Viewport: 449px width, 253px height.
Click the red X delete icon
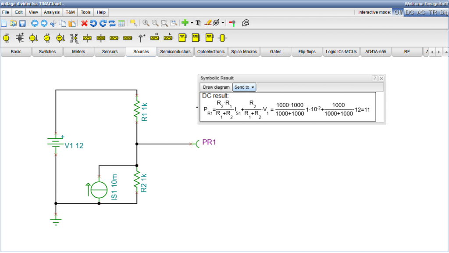coord(84,23)
